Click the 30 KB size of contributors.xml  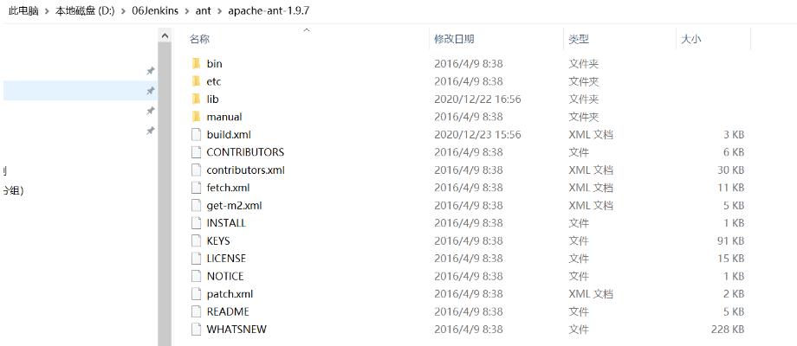pos(731,170)
